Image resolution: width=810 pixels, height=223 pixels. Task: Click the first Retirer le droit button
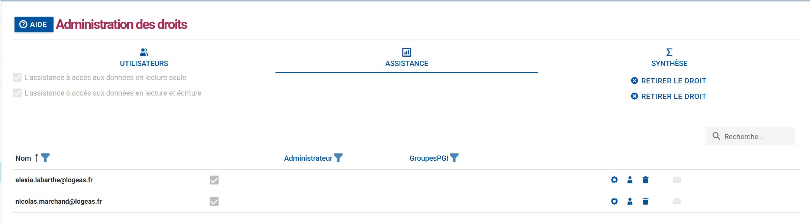[x=668, y=81]
